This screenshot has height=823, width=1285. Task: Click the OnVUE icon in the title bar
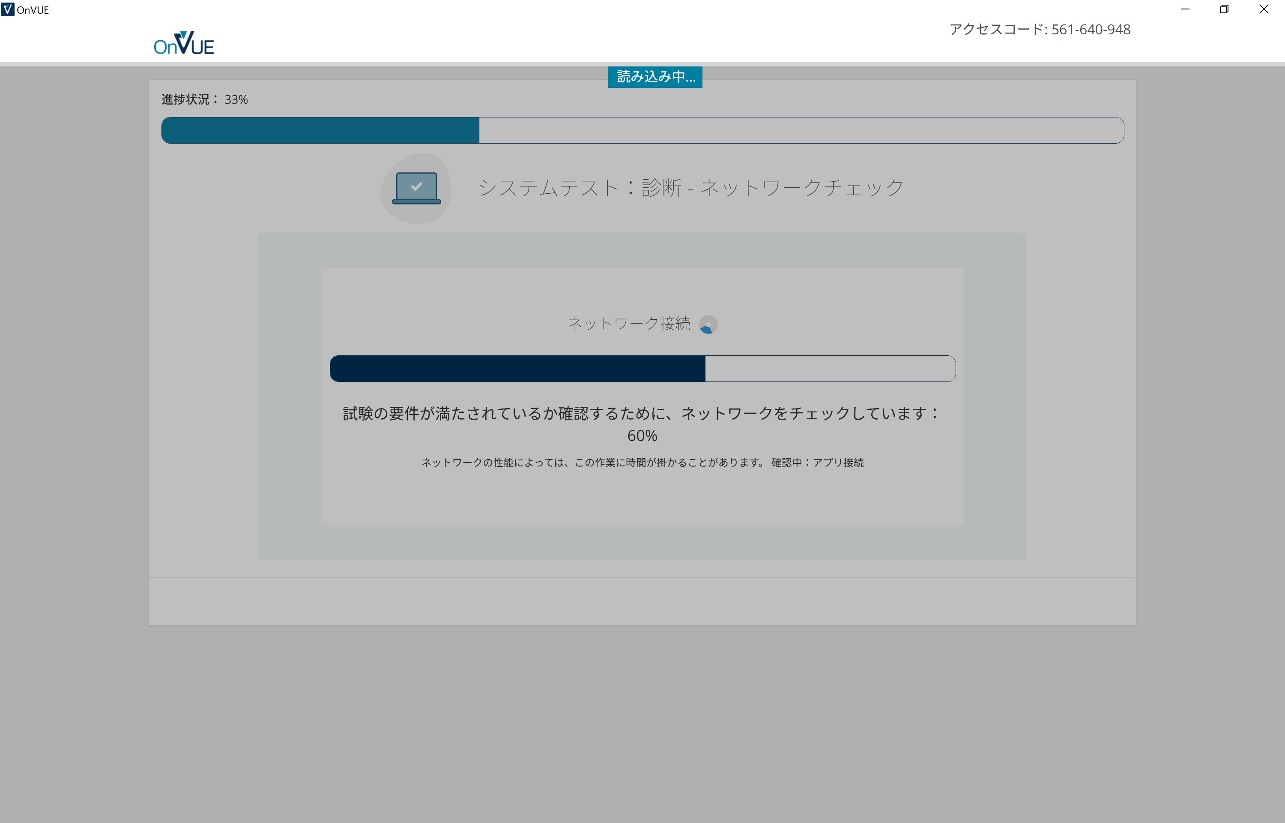(7, 9)
